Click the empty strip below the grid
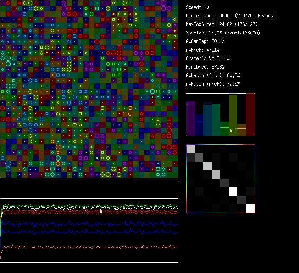This screenshot has height=273, width=299. 89,183
